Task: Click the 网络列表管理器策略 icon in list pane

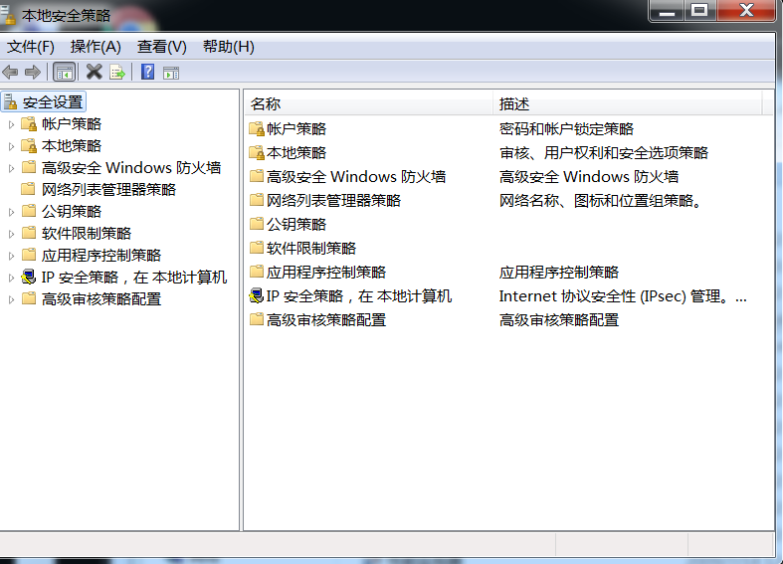Action: [x=257, y=200]
